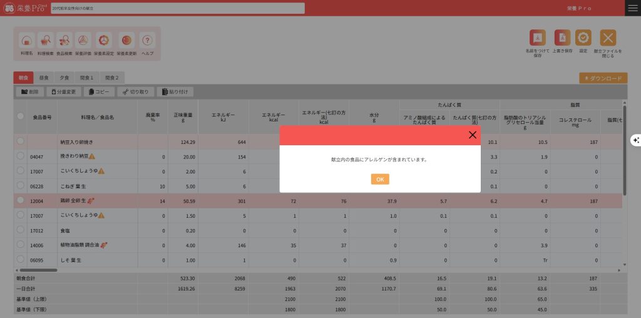Switch to the 夕食 dinner tab
The image size is (641, 318).
click(64, 78)
